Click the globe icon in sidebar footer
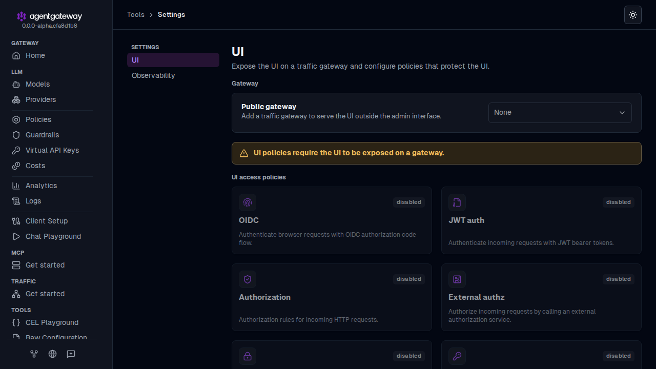The height and width of the screenshot is (369, 656). pyautogui.click(x=52, y=354)
